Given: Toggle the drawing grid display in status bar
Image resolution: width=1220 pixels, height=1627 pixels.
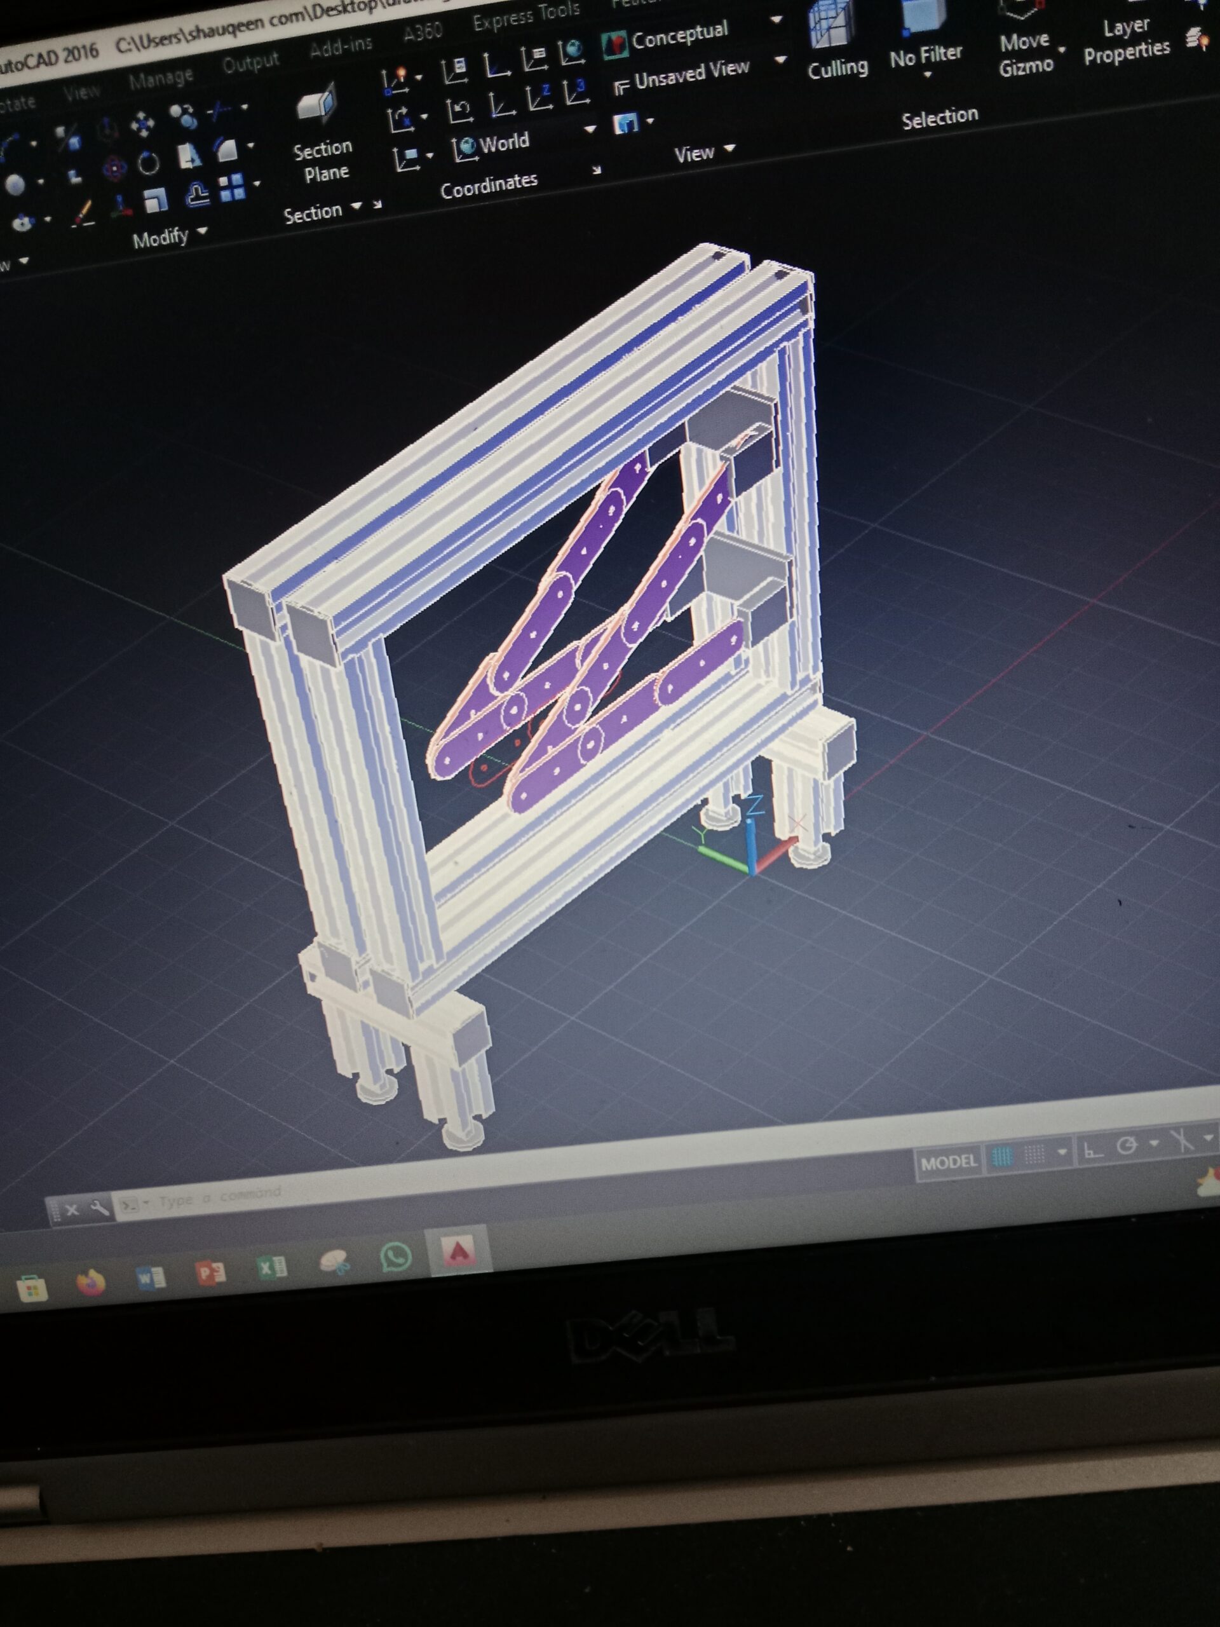Looking at the screenshot, I should click(1001, 1158).
